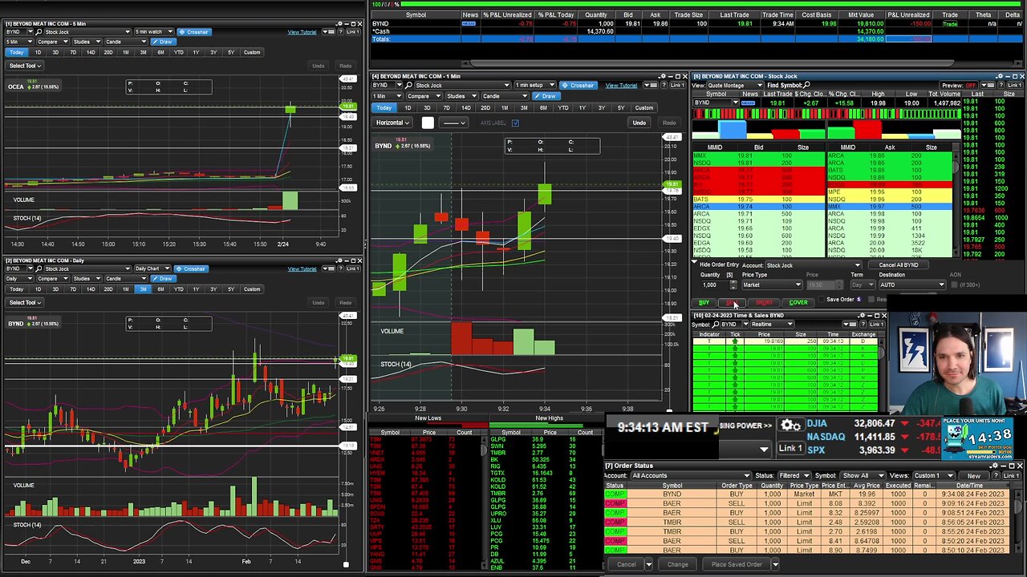Select YTD range in 1 Min chart
Viewport: 1027px width, 577px height.
(x=562, y=108)
